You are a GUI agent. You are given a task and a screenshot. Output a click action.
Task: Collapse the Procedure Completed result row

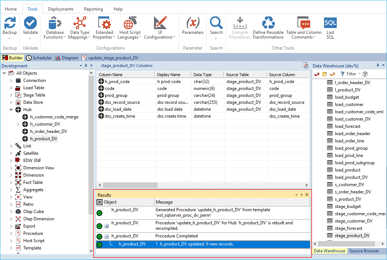click(x=107, y=236)
